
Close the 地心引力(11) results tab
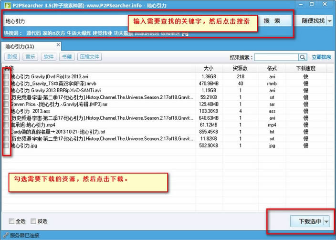coord(58,45)
